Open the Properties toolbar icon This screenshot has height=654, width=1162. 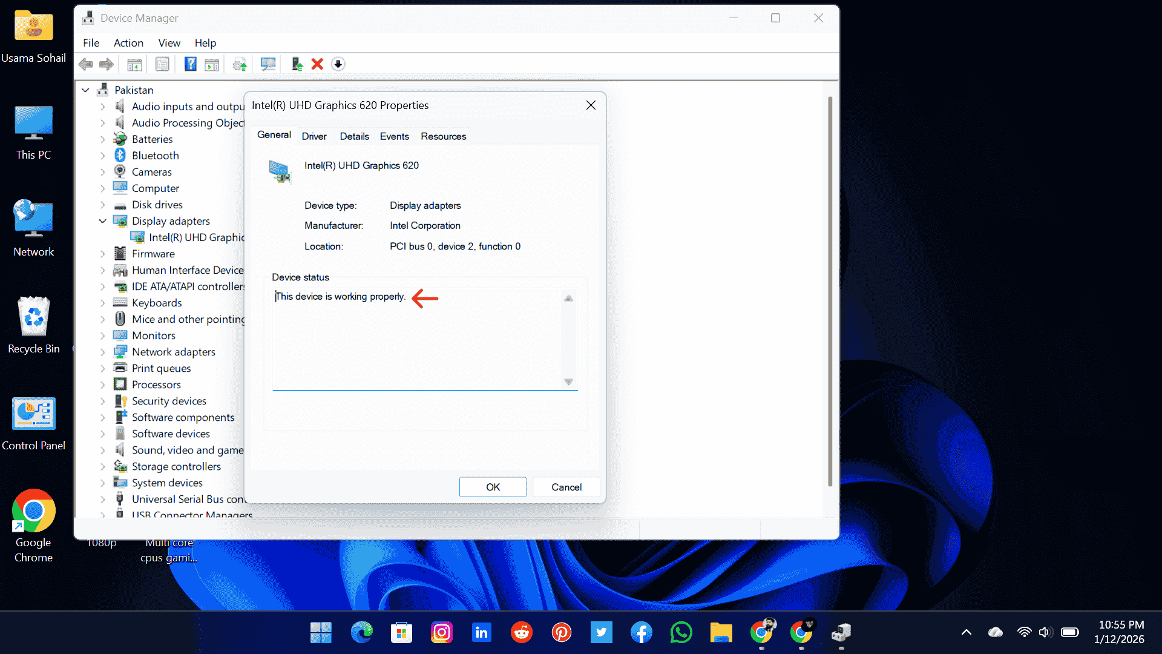click(162, 64)
